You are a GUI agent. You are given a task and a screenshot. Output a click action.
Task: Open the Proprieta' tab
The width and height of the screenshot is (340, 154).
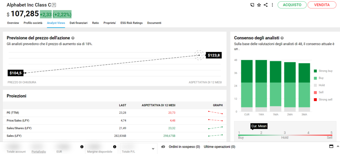click(x=110, y=23)
